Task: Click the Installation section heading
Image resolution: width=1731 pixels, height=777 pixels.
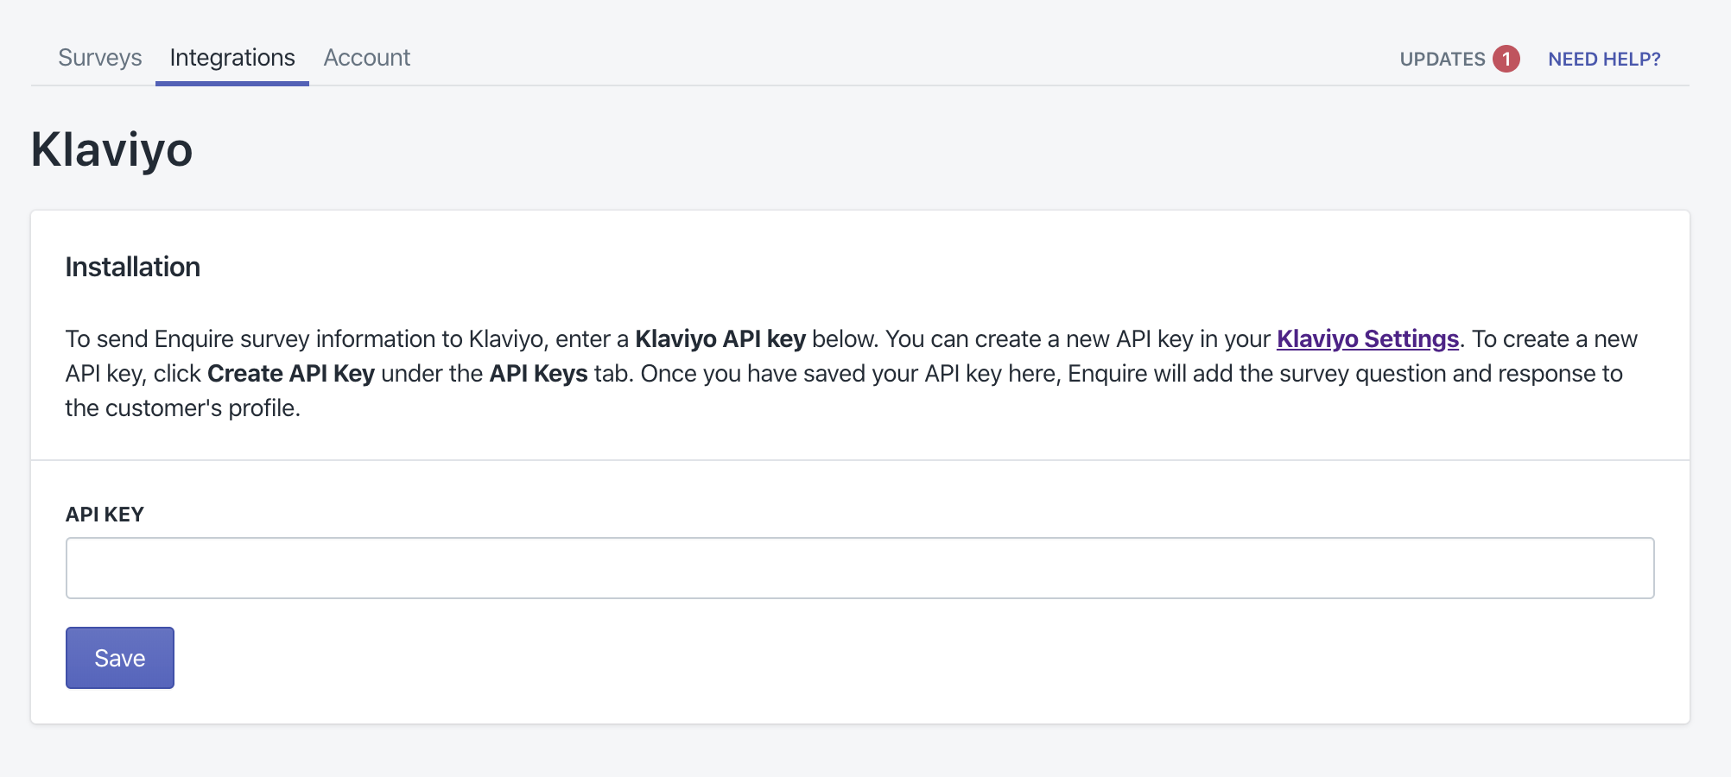Action: coord(133,267)
